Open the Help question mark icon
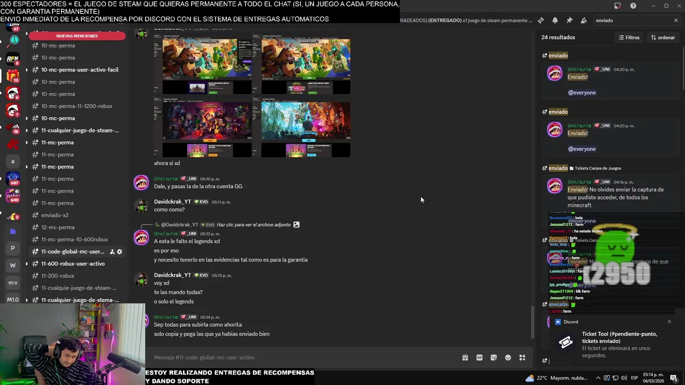This screenshot has height=385, width=685. 633,6
